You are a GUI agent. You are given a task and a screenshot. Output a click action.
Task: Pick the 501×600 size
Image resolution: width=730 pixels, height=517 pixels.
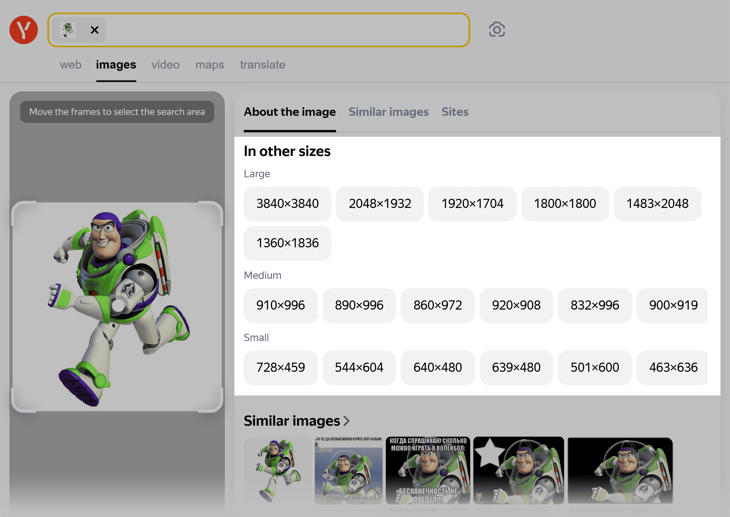coord(595,368)
